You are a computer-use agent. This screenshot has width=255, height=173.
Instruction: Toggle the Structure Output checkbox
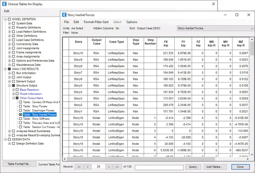coord(14,85)
